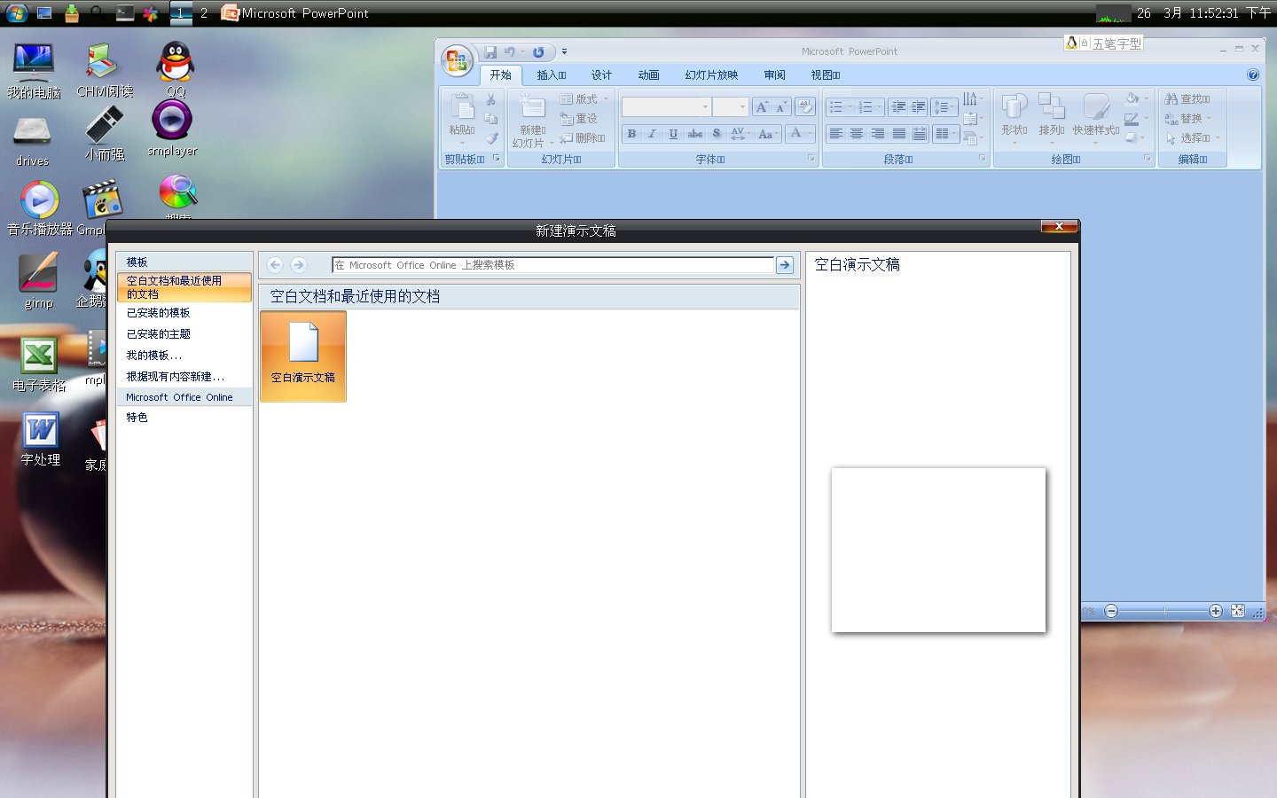Screen dimensions: 1277x798
Task: Toggle Underline formatting in the ribbon
Action: (x=673, y=134)
